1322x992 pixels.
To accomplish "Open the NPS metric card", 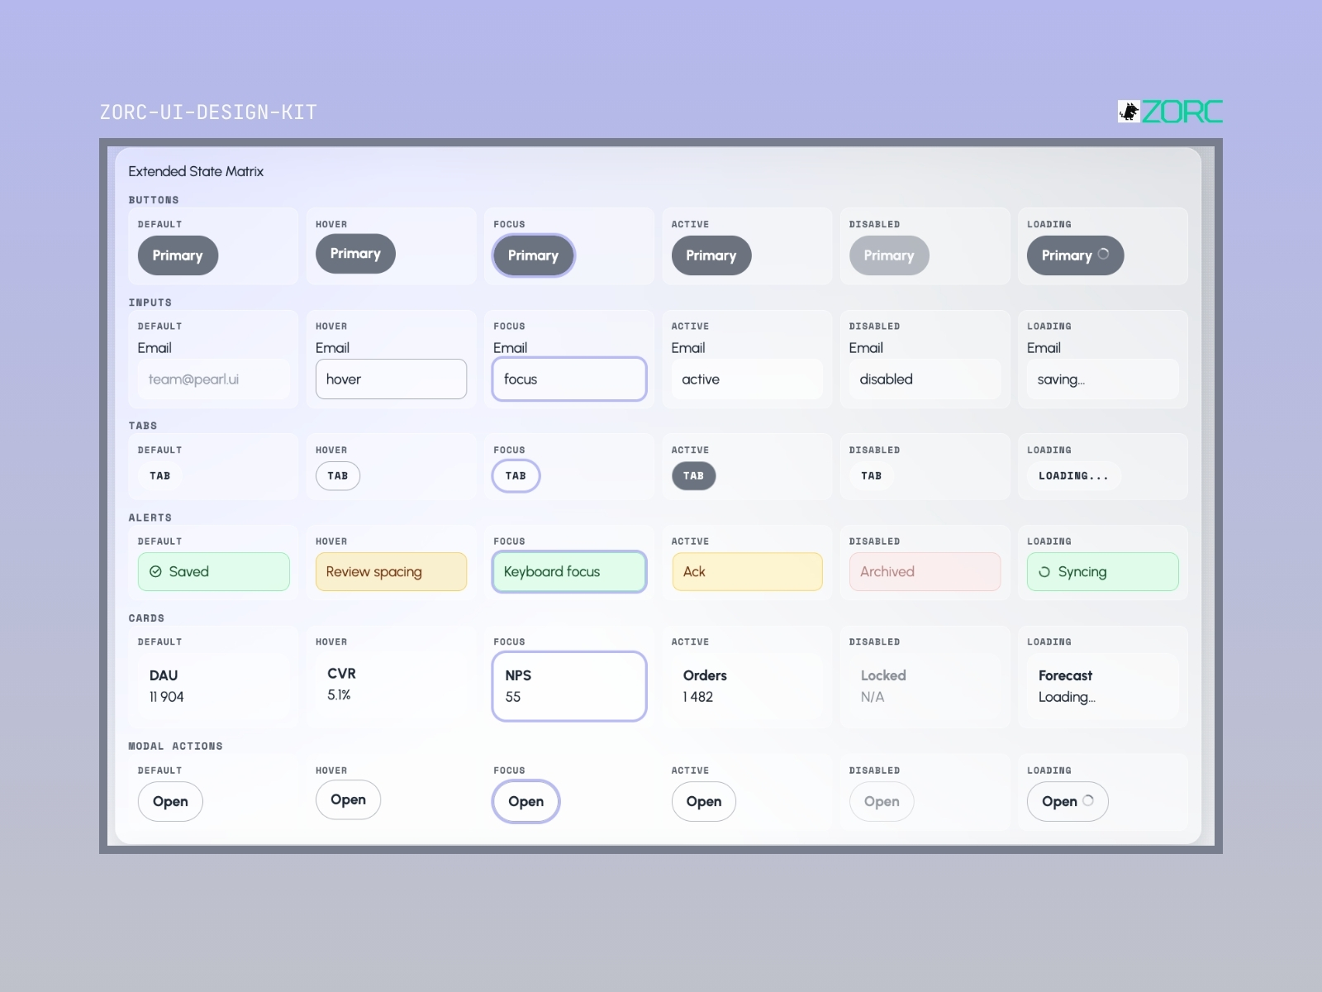I will point(569,686).
